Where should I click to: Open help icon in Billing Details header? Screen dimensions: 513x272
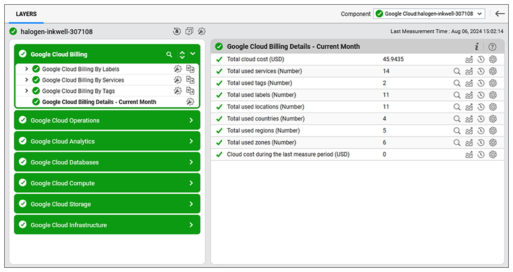click(x=492, y=47)
